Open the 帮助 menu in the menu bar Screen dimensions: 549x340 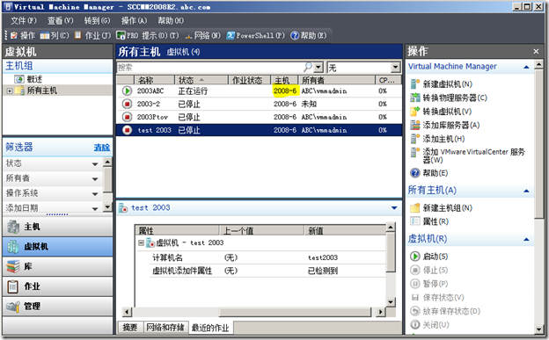[x=171, y=20]
